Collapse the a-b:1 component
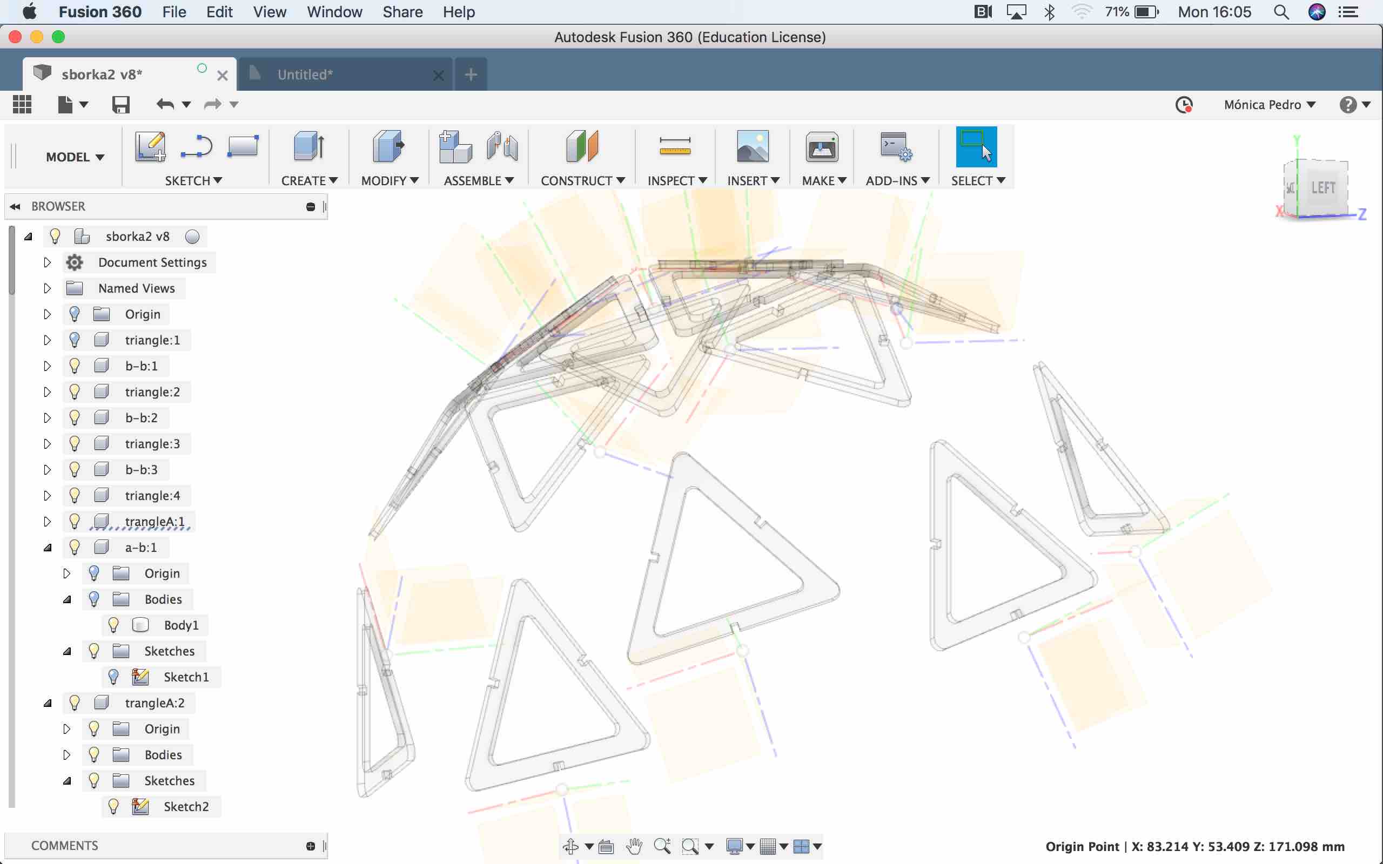The image size is (1383, 864). (48, 548)
